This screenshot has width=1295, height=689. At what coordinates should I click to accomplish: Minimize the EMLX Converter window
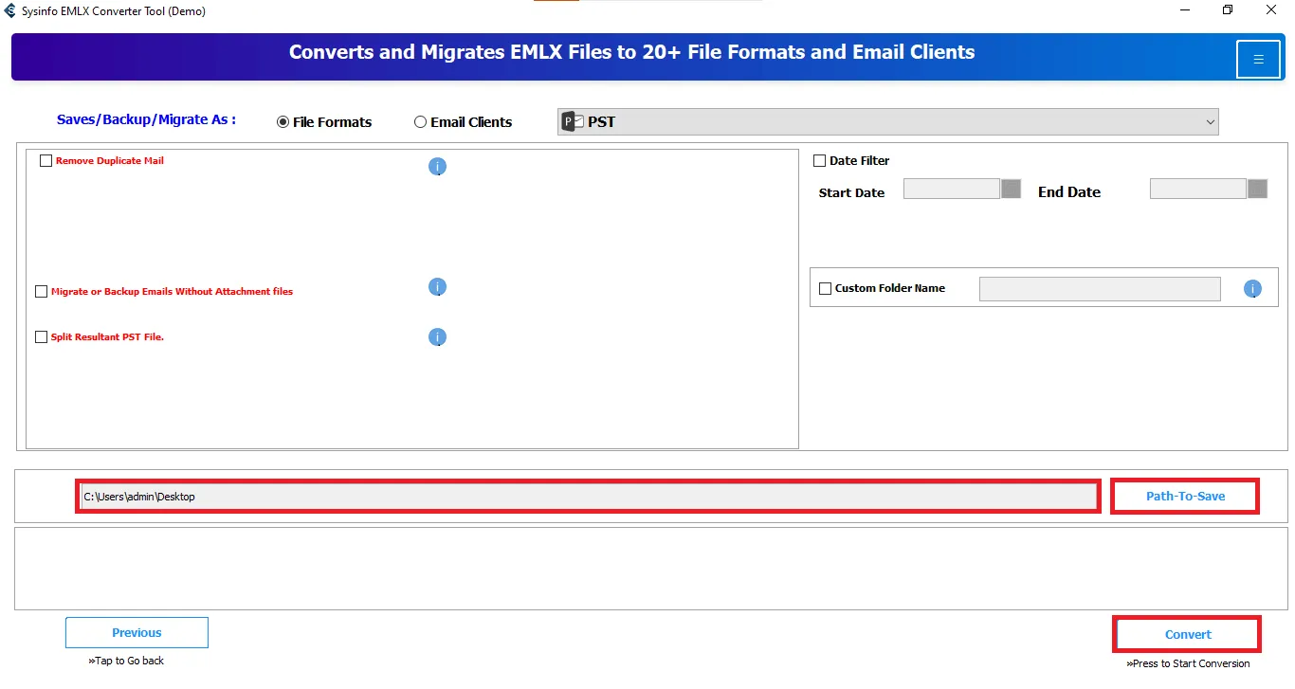[1186, 10]
